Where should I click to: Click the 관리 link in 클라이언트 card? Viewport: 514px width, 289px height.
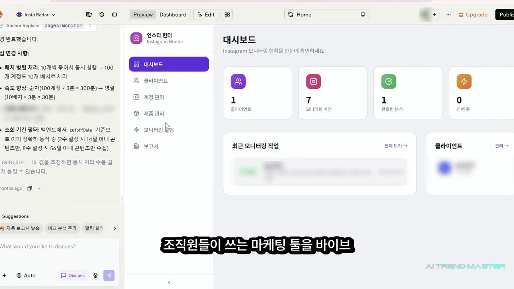[502, 146]
